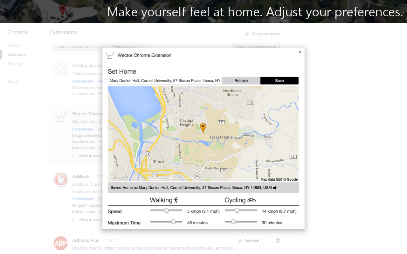Click the route 79 shield on the map
Viewport: 407px width, 254px height.
(155, 175)
